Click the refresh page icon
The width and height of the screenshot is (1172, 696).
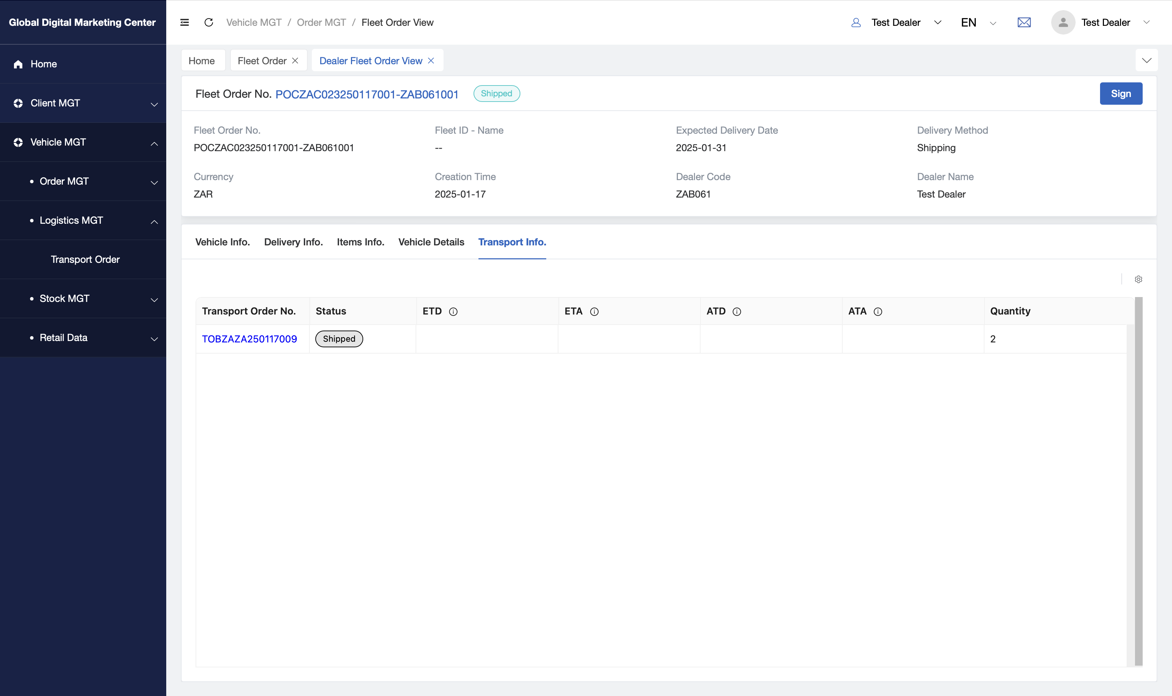click(209, 22)
